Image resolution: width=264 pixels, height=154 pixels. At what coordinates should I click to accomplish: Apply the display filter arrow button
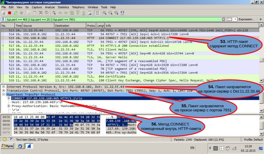point(229,19)
